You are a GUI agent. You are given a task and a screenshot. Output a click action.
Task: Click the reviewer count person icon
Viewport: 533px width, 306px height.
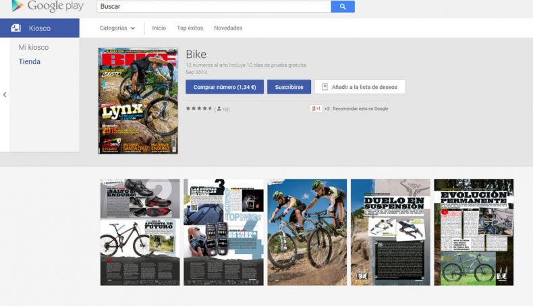[219, 109]
